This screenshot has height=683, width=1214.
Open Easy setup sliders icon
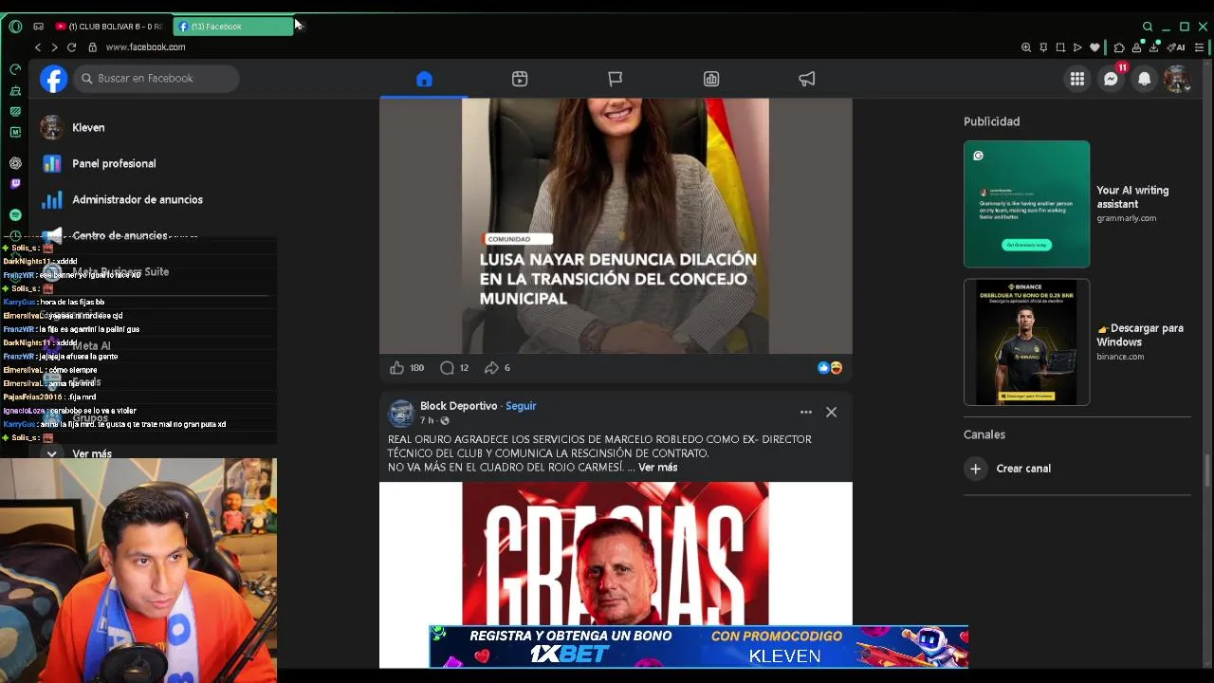(x=1200, y=47)
